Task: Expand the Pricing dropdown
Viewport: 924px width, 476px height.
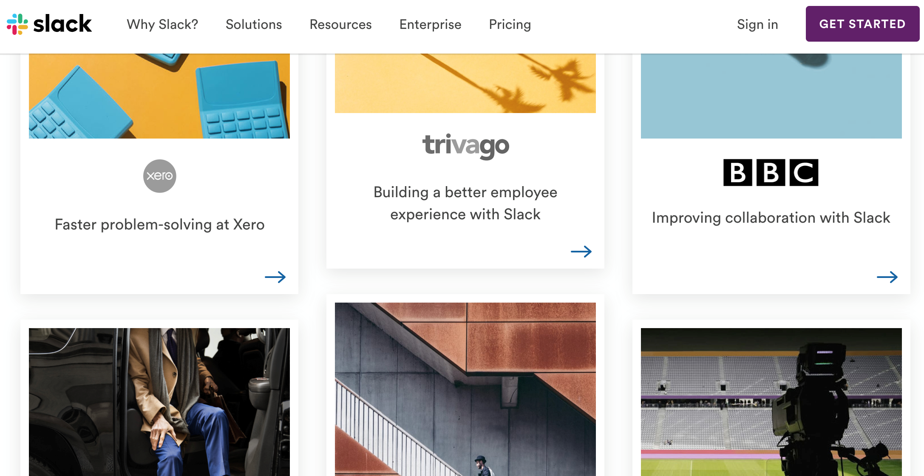Action: (510, 24)
